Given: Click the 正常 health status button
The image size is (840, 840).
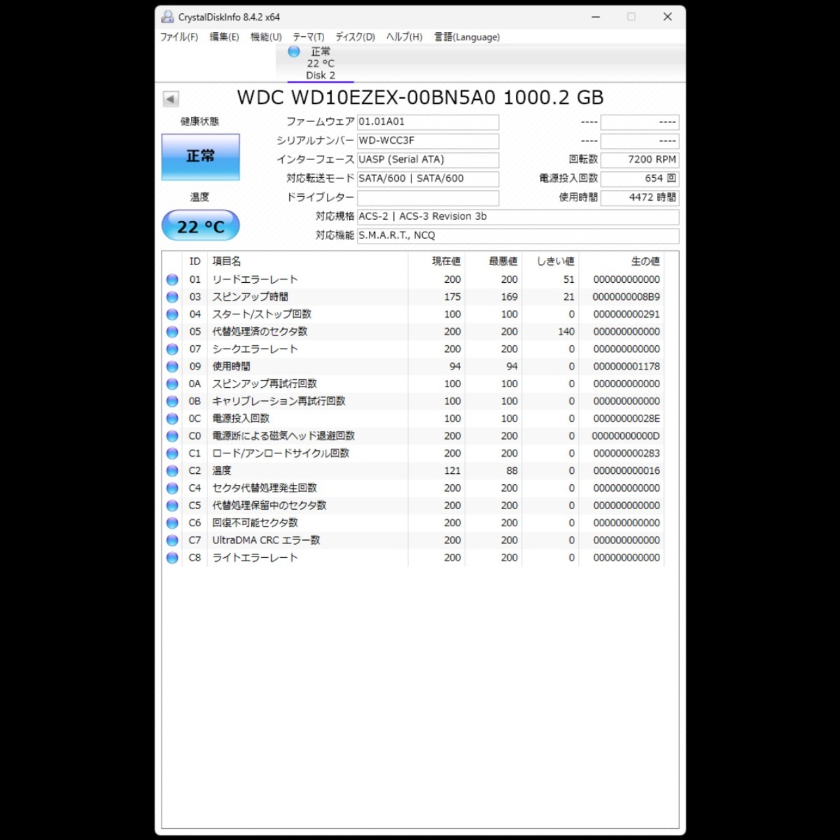Looking at the screenshot, I should pos(201,157).
